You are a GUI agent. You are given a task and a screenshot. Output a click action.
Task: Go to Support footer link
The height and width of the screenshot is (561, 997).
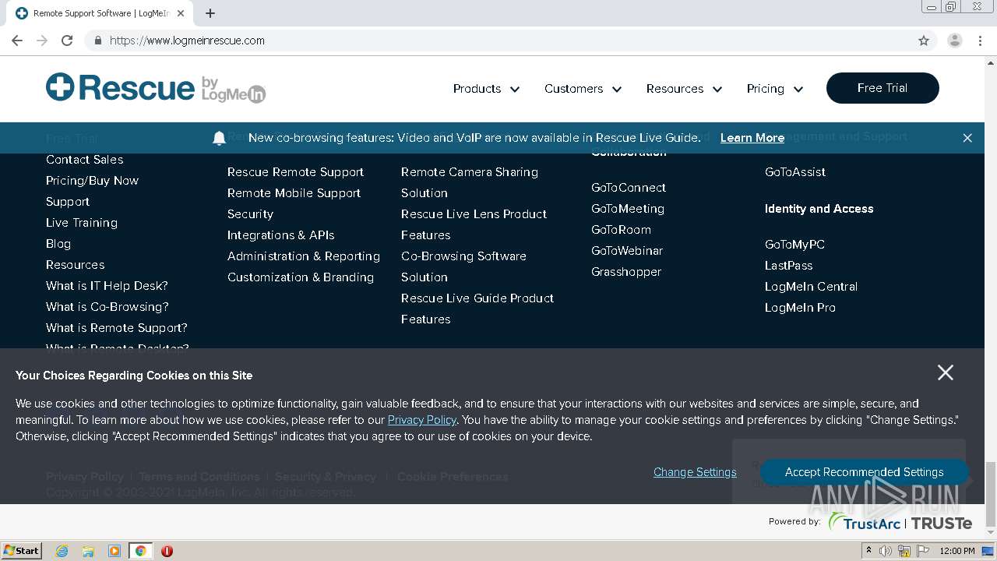click(x=68, y=202)
